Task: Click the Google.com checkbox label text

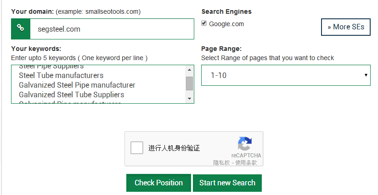Action: tap(226, 24)
